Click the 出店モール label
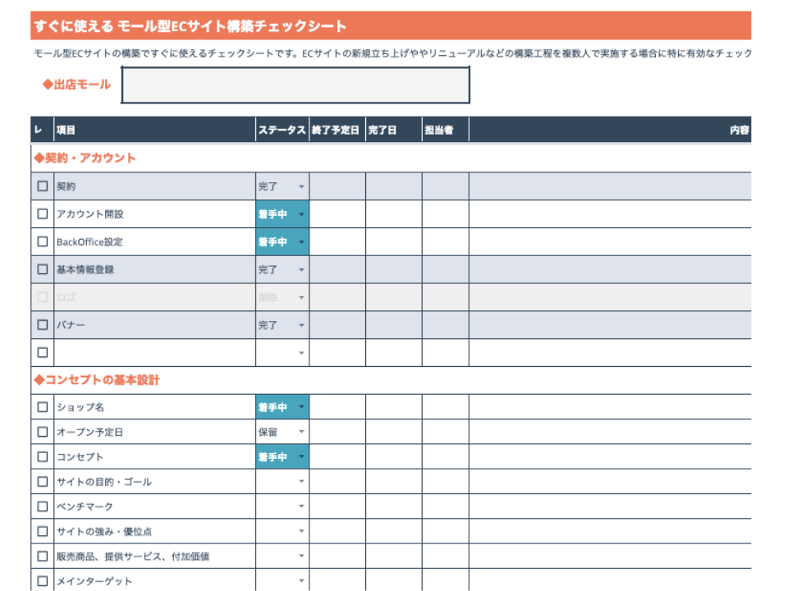 76,85
